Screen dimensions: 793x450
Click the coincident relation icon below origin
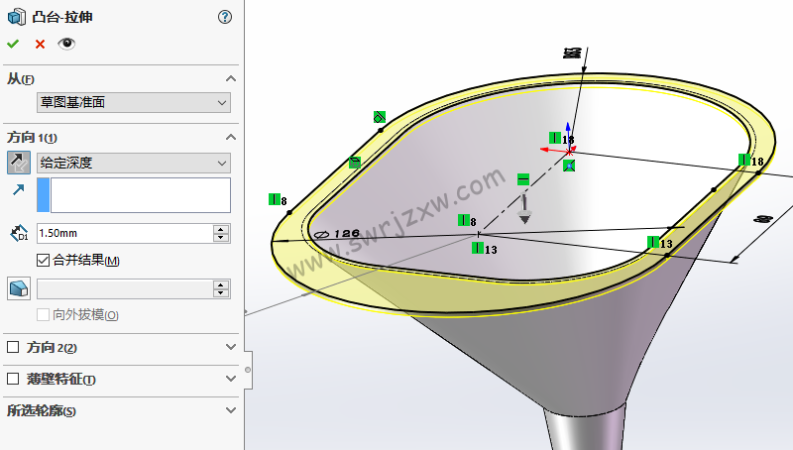click(569, 166)
